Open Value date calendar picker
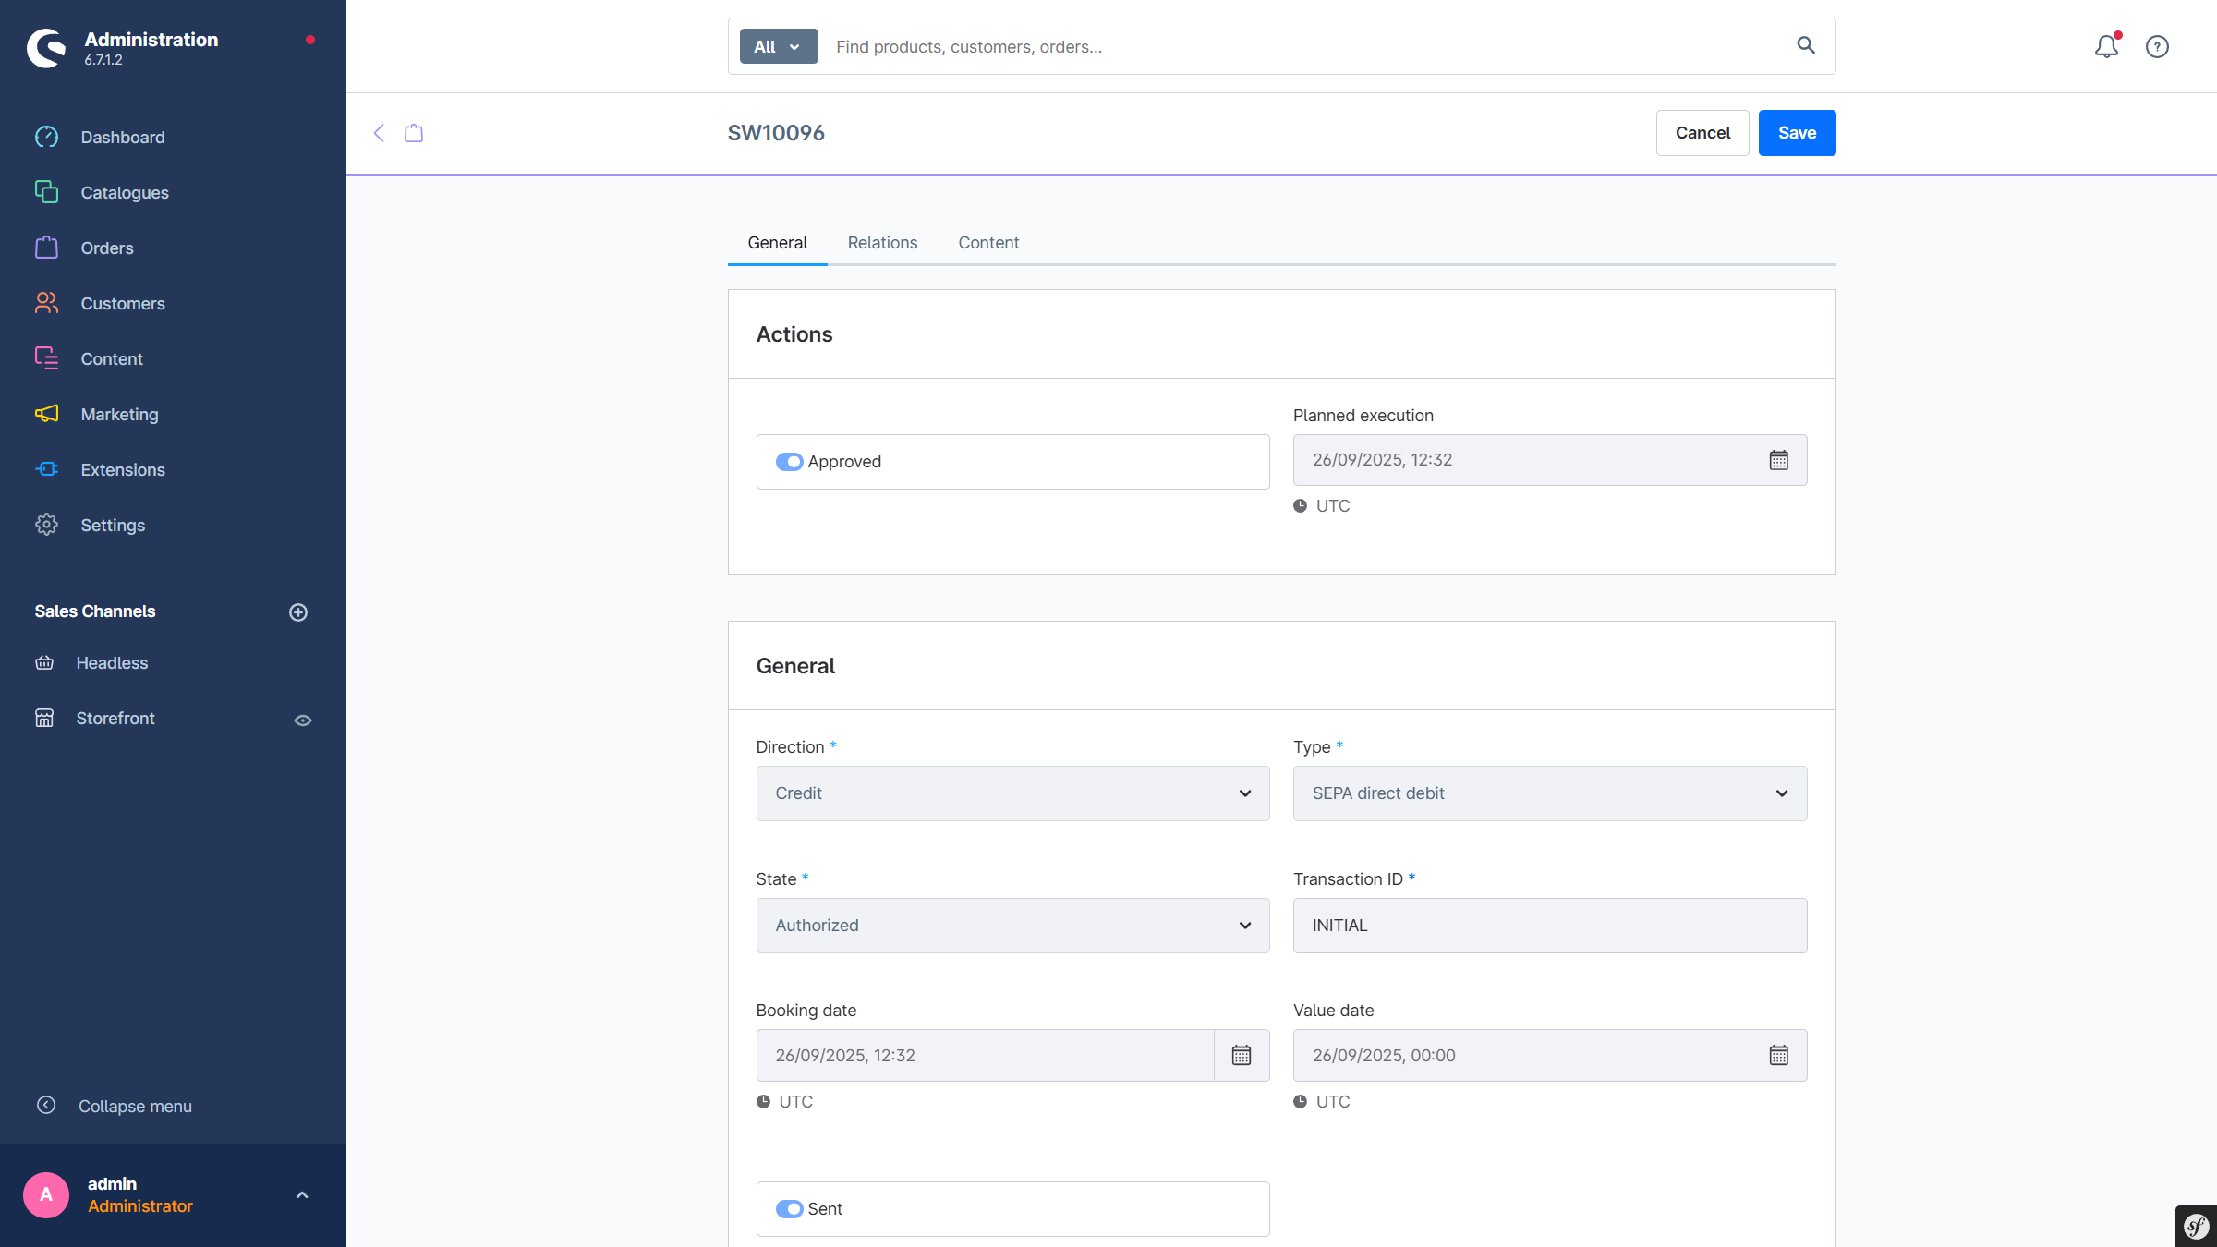Viewport: 2217px width, 1247px height. tap(1778, 1055)
